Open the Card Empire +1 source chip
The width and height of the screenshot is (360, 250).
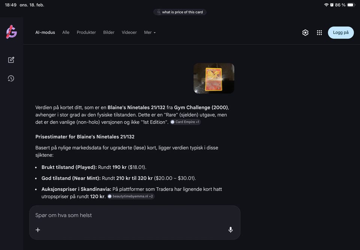pos(185,122)
